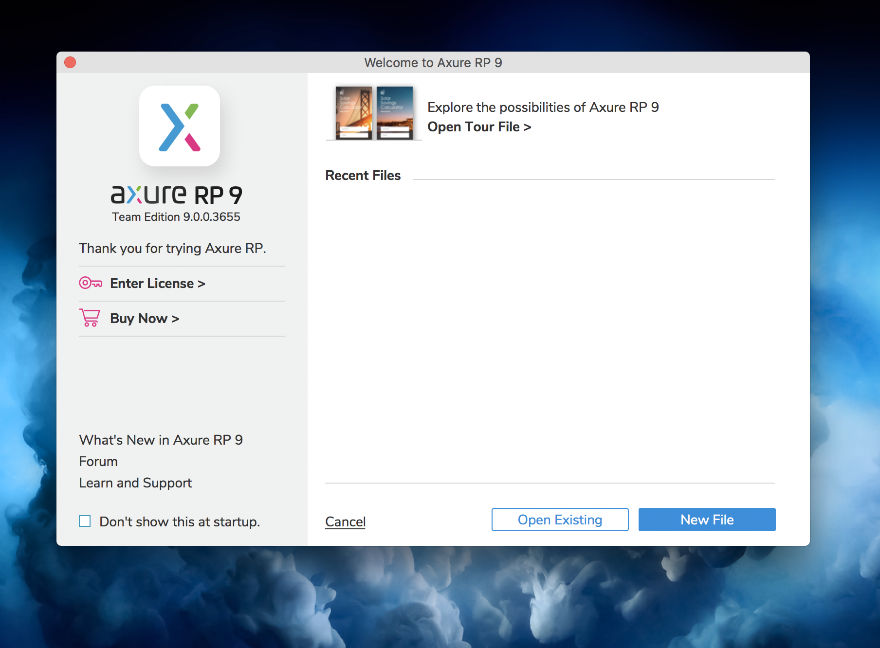Click the pink key license icon
This screenshot has width=880, height=648.
[91, 283]
